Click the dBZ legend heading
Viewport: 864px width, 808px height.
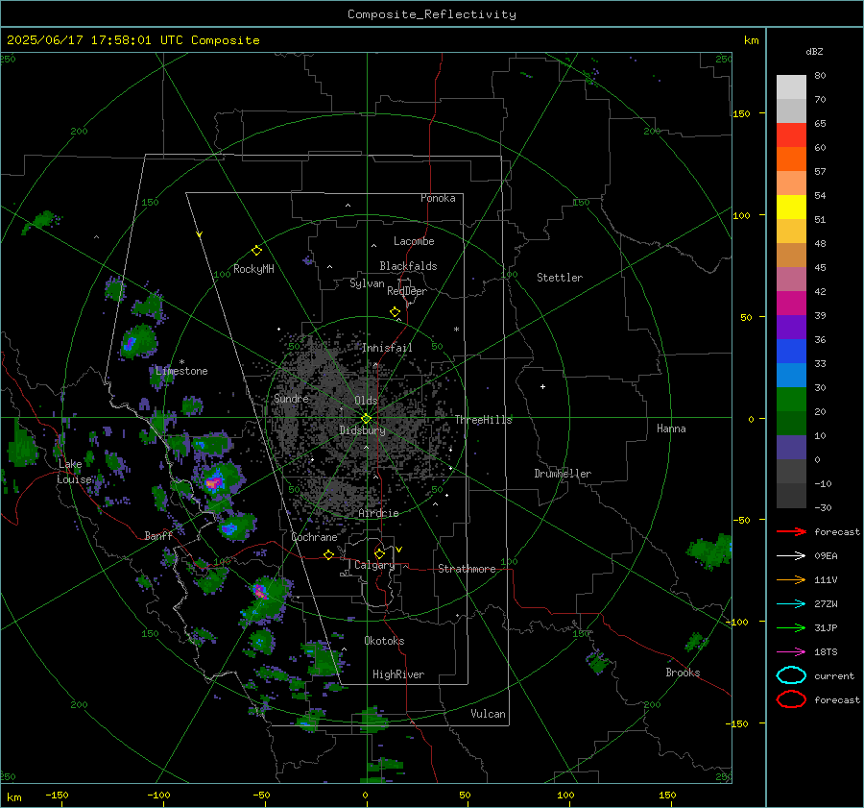pyautogui.click(x=814, y=52)
